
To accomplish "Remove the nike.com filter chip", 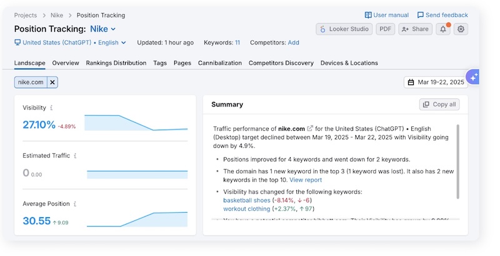I will coord(52,82).
